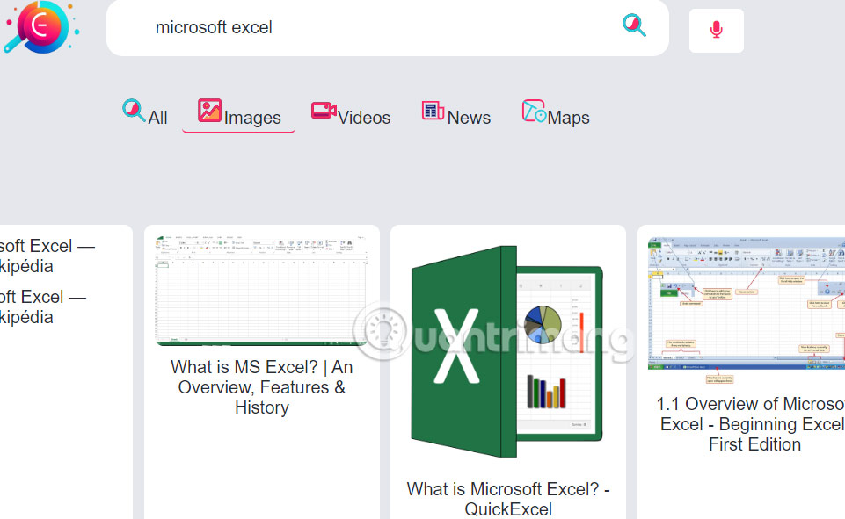Open '1.1 Overview of Microsoft Excel' result title
The height and width of the screenshot is (519, 845).
pos(752,423)
